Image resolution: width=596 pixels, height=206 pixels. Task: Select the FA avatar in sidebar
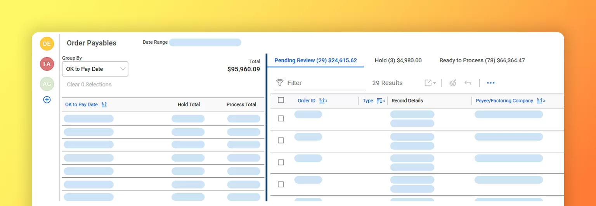click(47, 64)
